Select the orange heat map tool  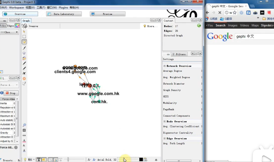[x=24, y=78]
